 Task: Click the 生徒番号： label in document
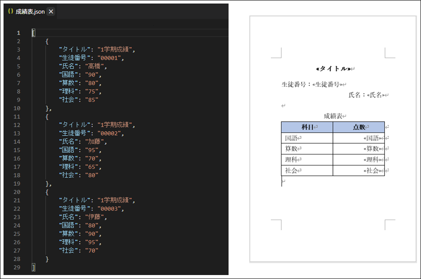coord(296,84)
